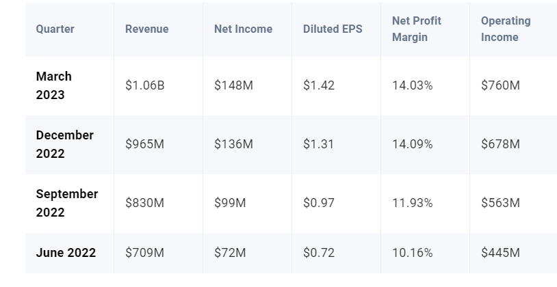Select the $99M net income value
This screenshot has height=287, width=557.
[x=230, y=203]
